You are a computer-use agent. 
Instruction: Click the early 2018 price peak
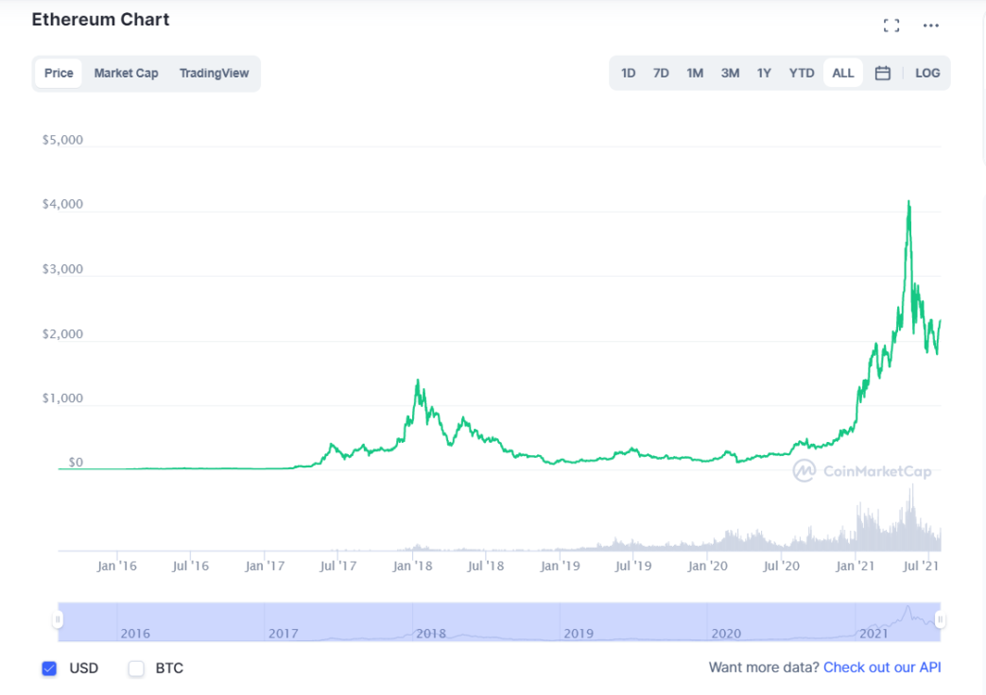[418, 381]
